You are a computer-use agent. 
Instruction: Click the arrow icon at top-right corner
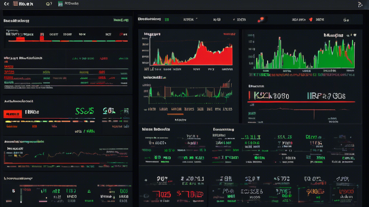coord(360,4)
